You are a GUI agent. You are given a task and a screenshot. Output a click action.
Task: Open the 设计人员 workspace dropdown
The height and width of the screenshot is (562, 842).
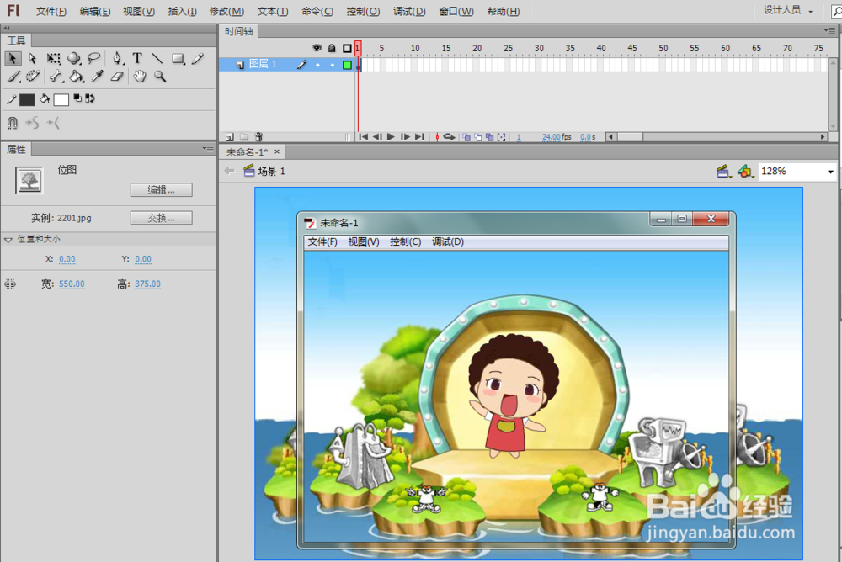pos(788,10)
